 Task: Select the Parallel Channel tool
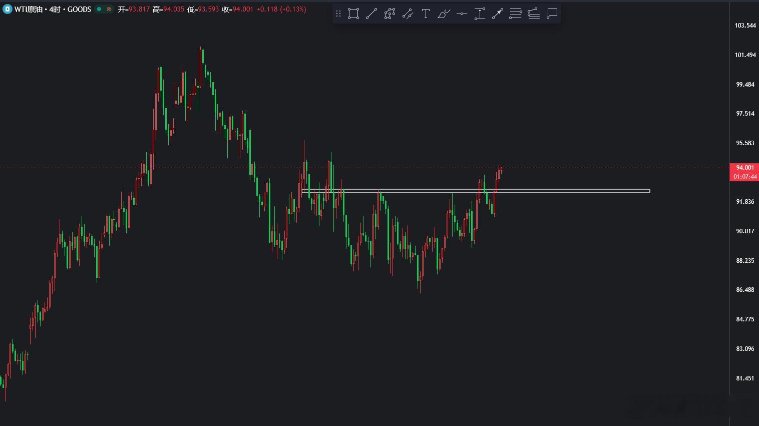tap(408, 14)
